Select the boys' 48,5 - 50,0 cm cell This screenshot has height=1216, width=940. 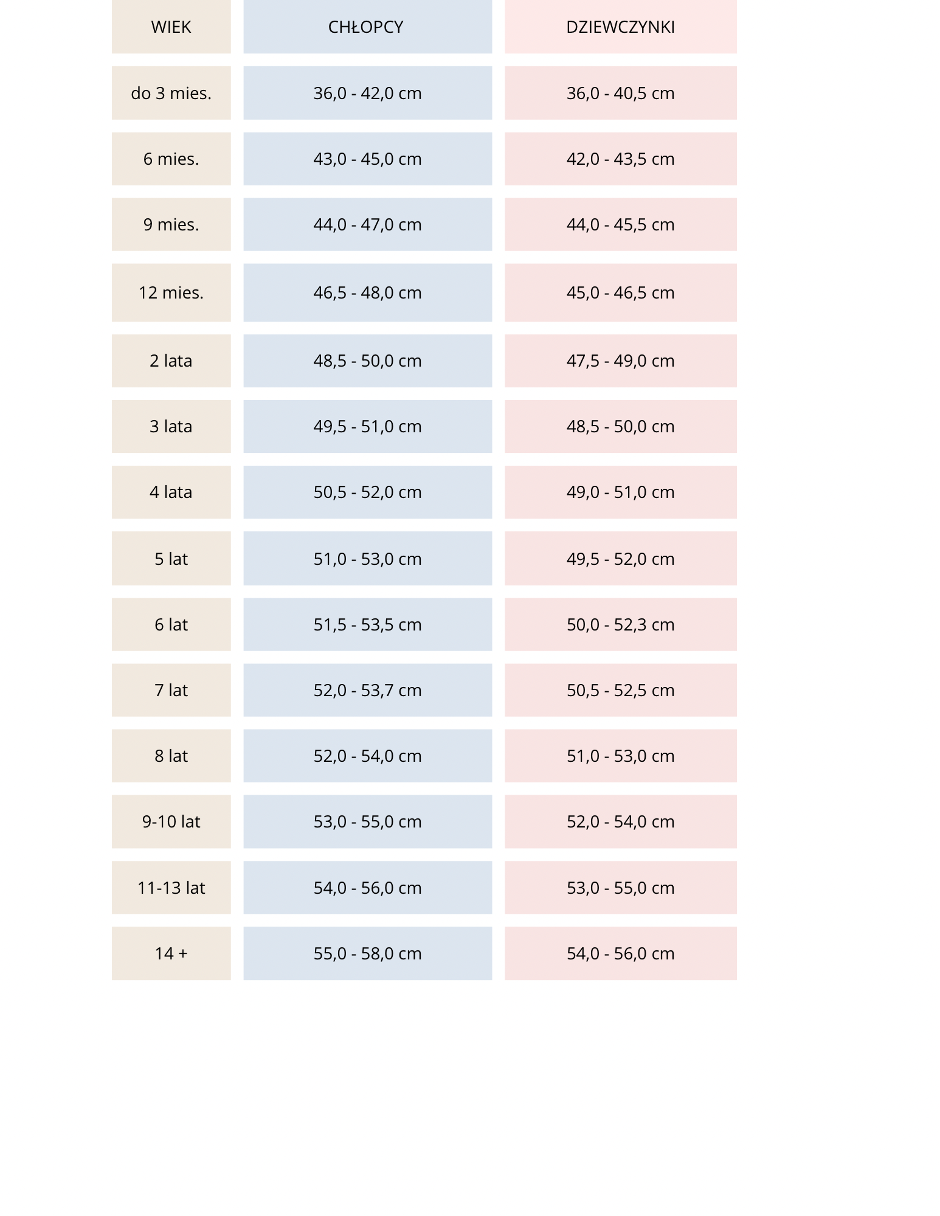pyautogui.click(x=367, y=361)
